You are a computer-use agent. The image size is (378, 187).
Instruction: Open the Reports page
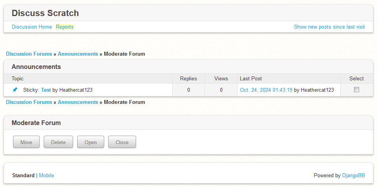click(65, 27)
